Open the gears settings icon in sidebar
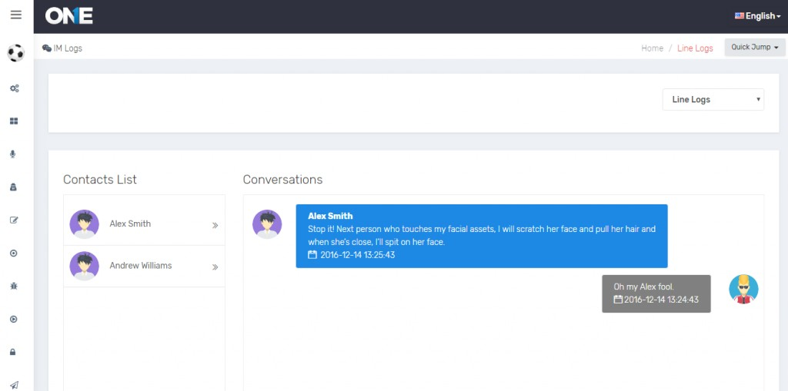This screenshot has height=391, width=788. tap(14, 88)
